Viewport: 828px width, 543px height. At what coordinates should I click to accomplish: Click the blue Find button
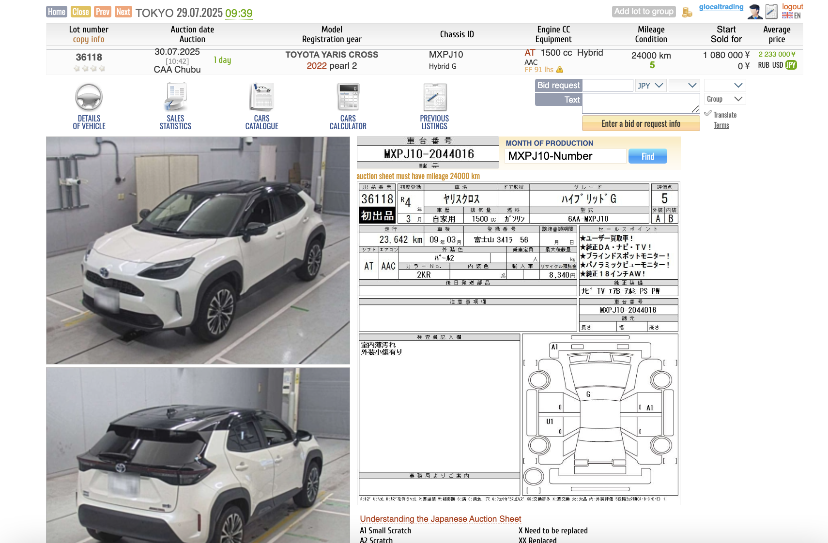(x=648, y=156)
